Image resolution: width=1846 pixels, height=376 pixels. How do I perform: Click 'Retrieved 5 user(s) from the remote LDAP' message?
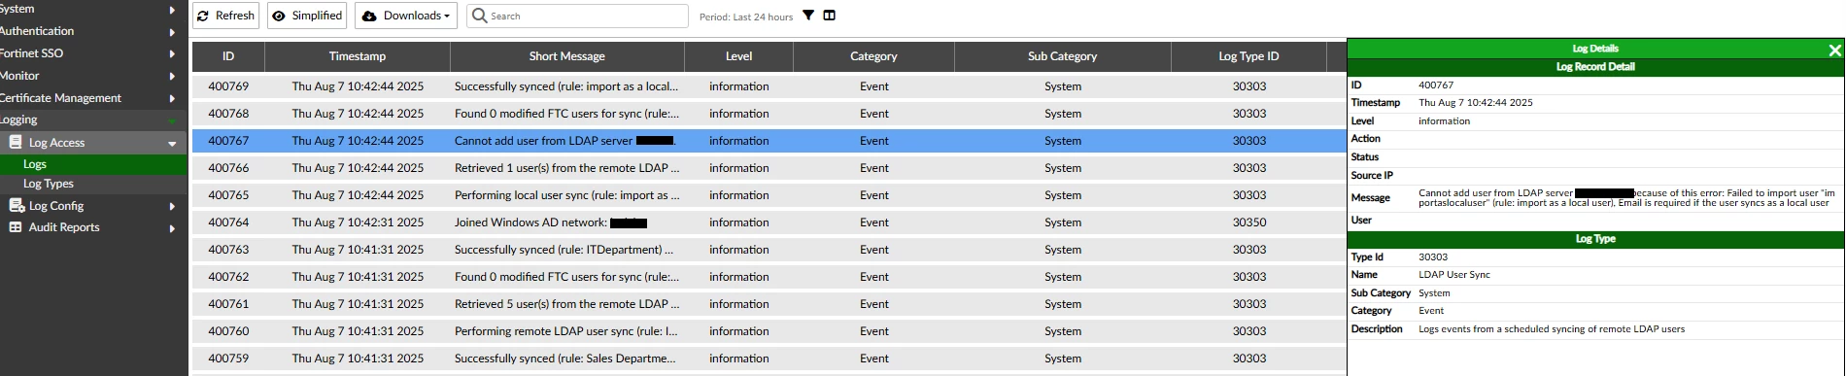(x=567, y=304)
